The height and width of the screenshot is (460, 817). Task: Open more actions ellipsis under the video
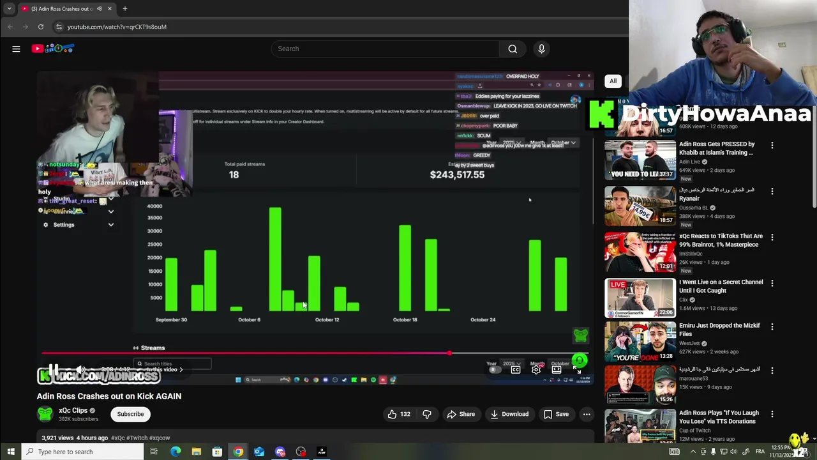pos(587,414)
